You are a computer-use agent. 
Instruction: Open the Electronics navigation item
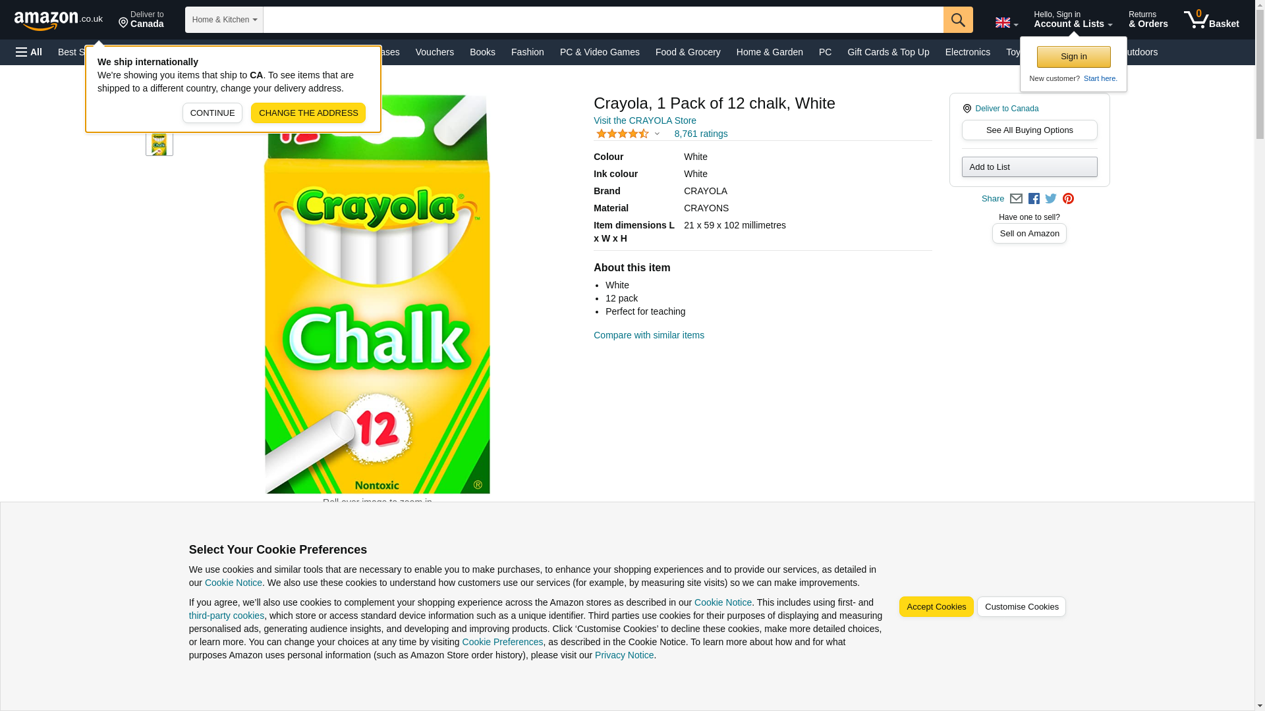click(967, 52)
